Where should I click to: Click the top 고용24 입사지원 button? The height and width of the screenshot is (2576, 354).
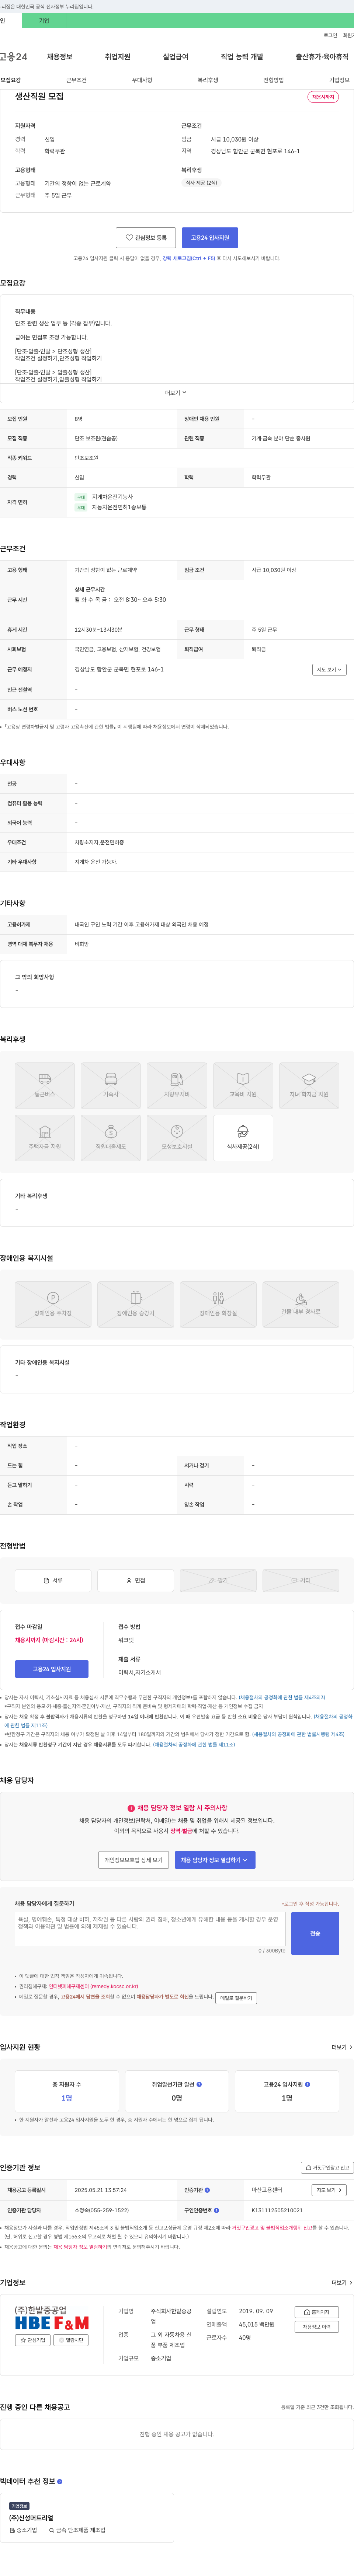coord(210,238)
